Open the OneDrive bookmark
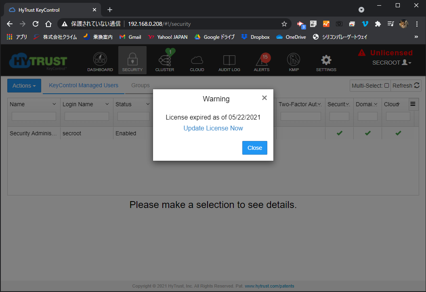426x292 pixels. [291, 37]
